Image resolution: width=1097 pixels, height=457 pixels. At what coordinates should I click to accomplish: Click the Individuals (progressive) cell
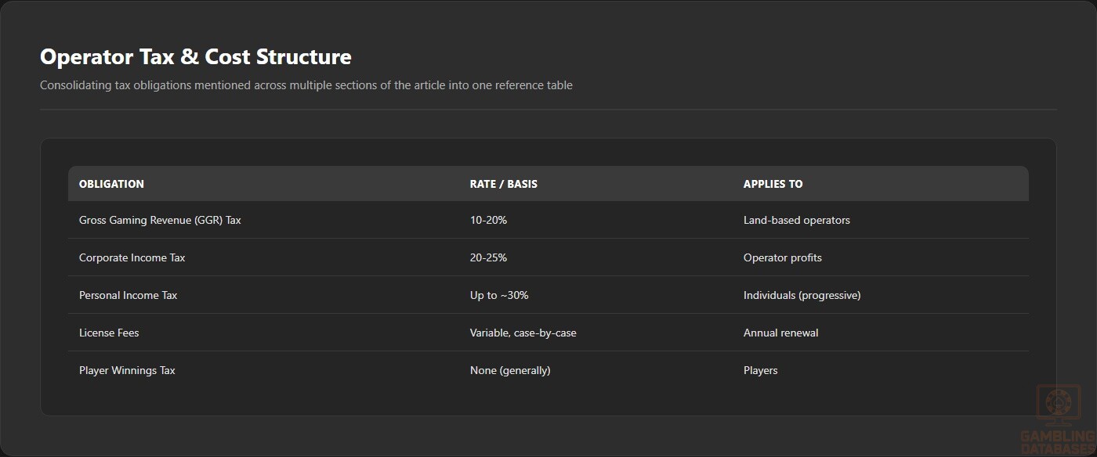[x=802, y=295]
